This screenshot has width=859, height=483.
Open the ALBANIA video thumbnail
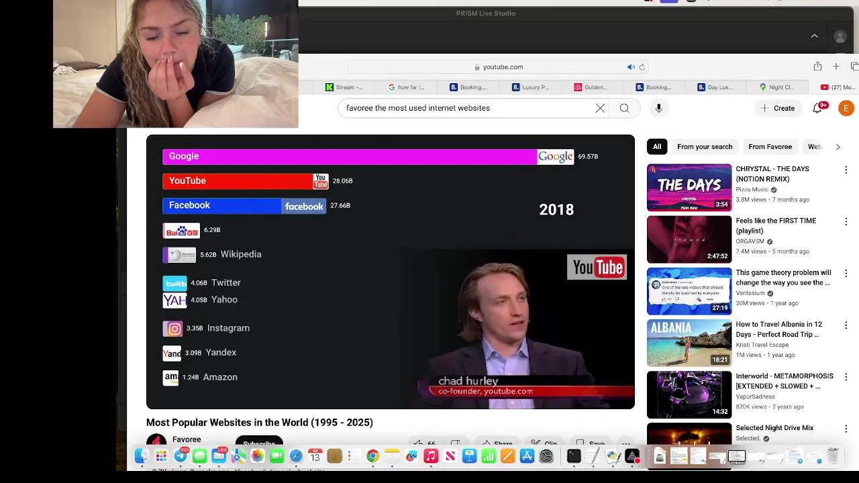(689, 343)
